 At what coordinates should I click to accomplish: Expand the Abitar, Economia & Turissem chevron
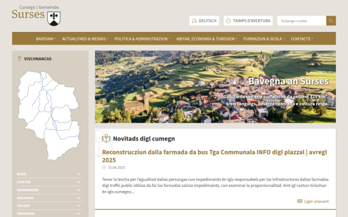(x=237, y=39)
